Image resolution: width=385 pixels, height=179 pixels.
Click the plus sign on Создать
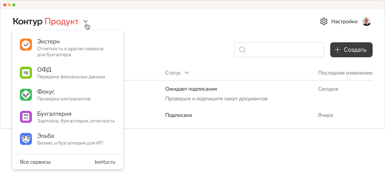(x=338, y=50)
